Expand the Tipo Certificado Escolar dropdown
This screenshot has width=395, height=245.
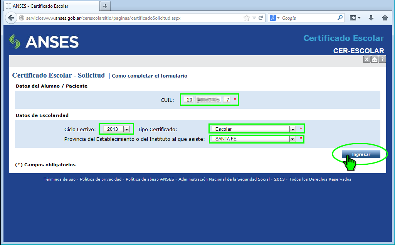click(x=254, y=129)
